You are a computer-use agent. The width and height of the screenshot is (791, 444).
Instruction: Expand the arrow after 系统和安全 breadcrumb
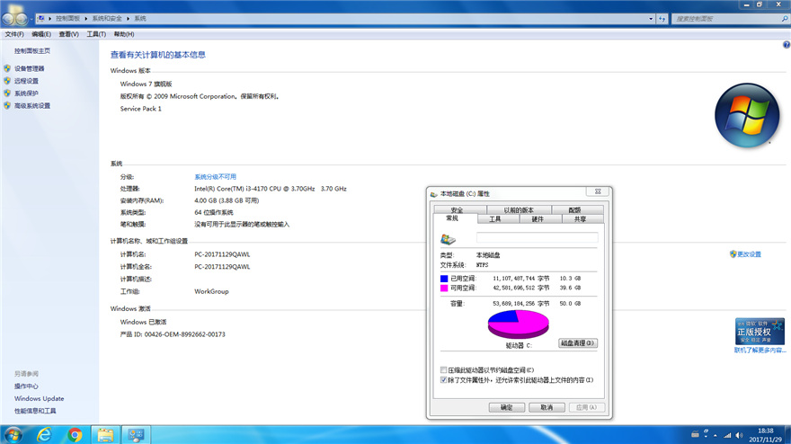(x=128, y=19)
